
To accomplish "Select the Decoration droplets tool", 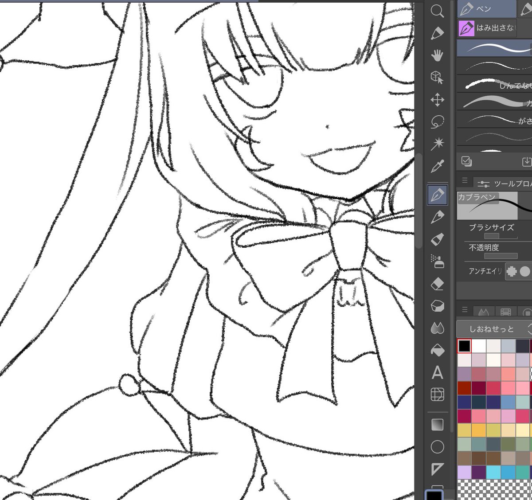I will click(438, 328).
